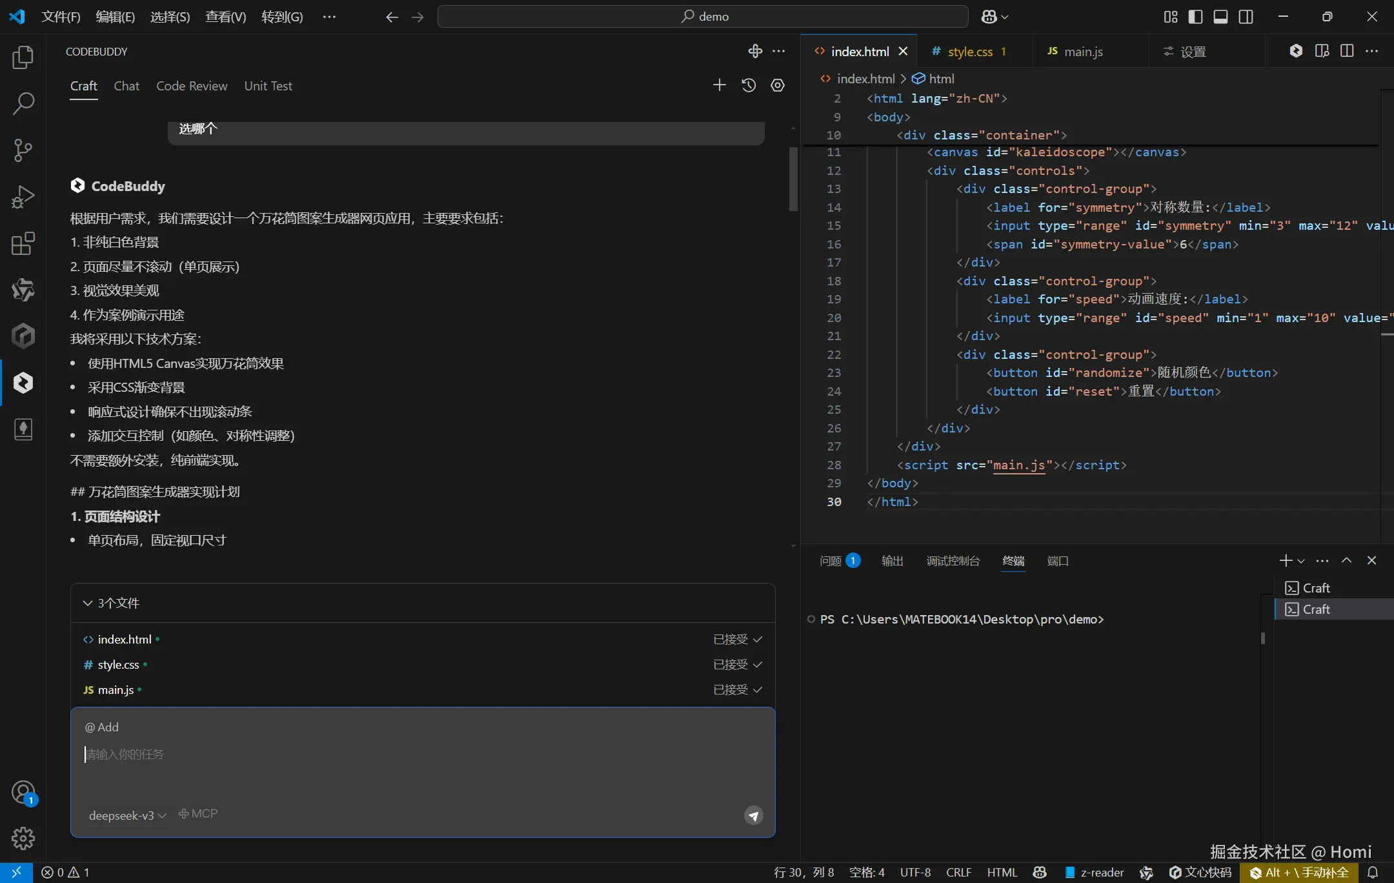Click the MCP button in chat input

coord(198,814)
